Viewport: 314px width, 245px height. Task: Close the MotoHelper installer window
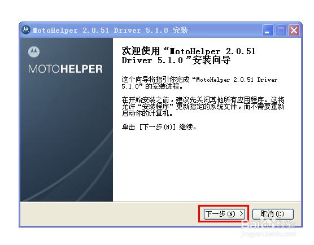coord(294,30)
